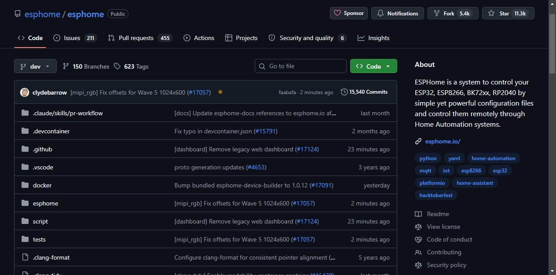The height and width of the screenshot is (275, 556).
Task: Open the esphome folder row
Action: pyautogui.click(x=205, y=203)
